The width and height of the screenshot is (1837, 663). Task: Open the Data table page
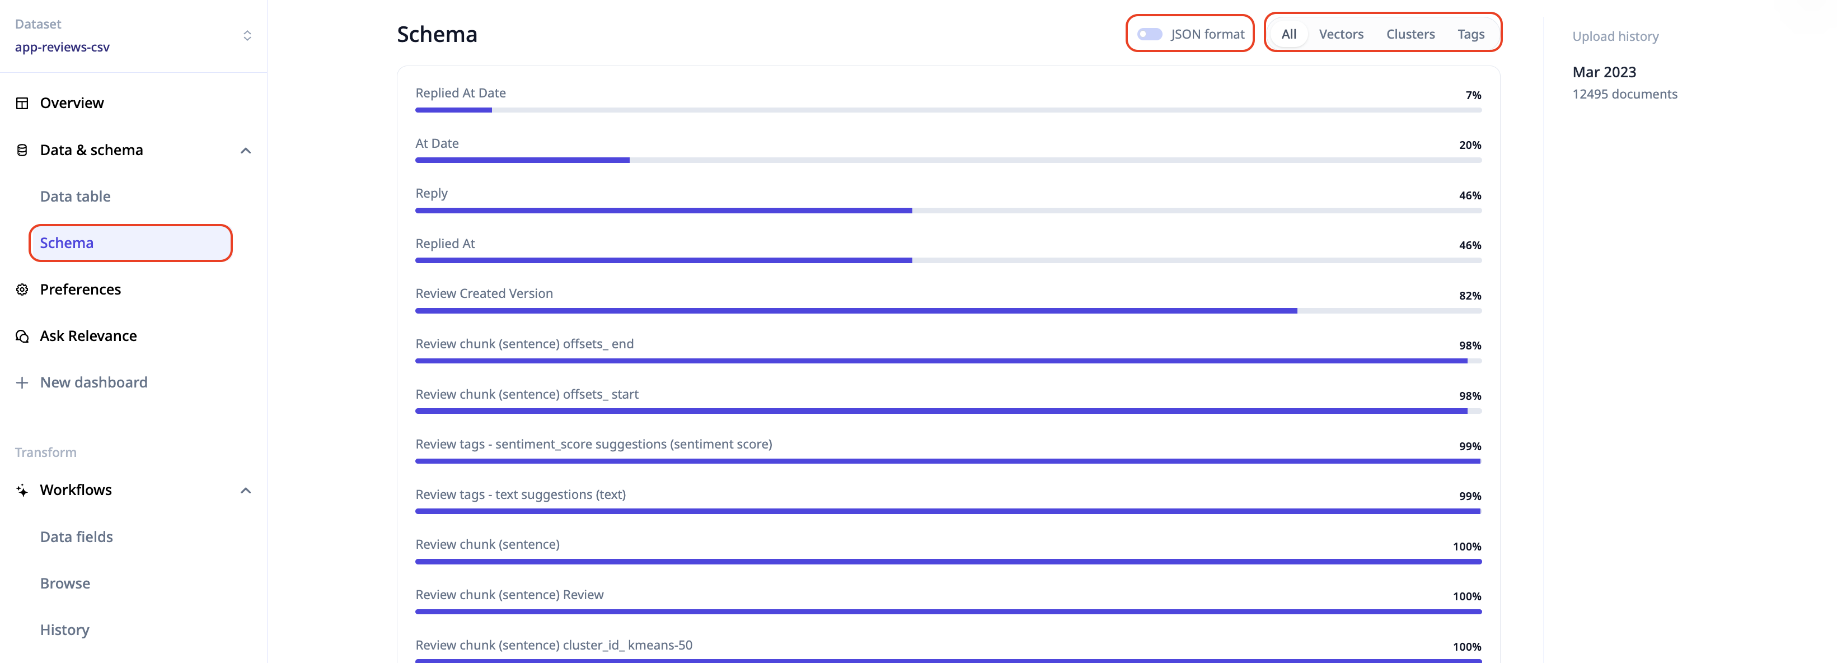[x=75, y=196]
